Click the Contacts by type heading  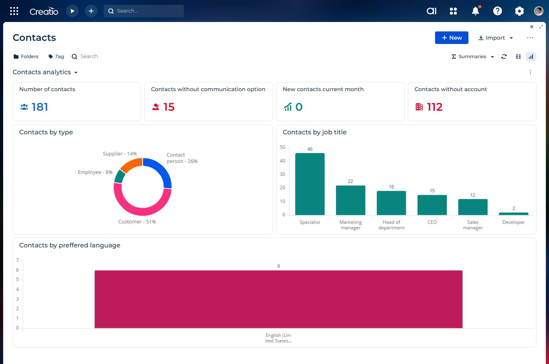[x=46, y=132]
